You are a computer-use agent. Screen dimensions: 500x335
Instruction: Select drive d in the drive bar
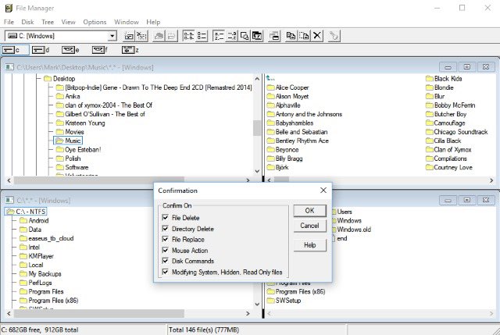(41, 50)
